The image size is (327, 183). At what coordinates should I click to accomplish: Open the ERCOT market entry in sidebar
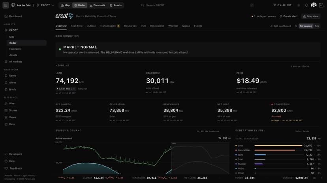tap(13, 30)
